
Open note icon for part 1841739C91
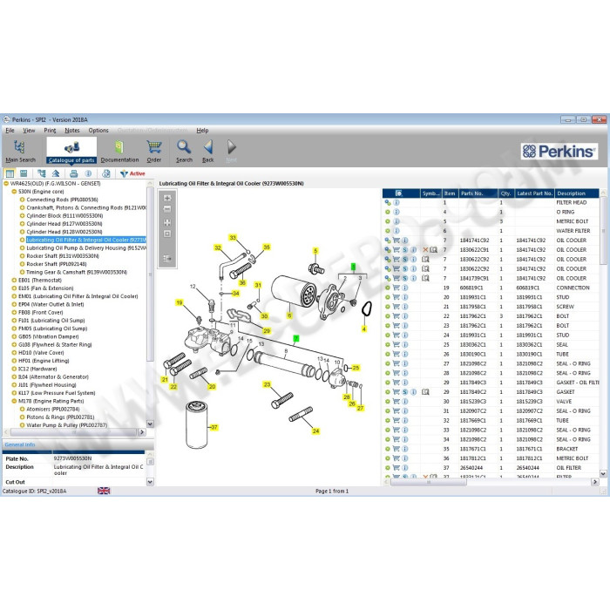[425, 278]
